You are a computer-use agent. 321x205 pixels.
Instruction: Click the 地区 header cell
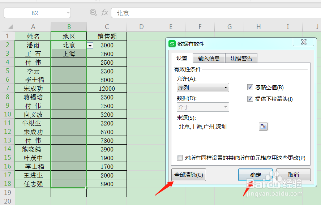pyautogui.click(x=69, y=36)
